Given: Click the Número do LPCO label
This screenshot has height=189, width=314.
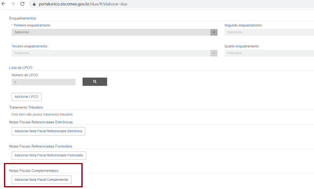Looking at the screenshot, I should pyautogui.click(x=25, y=75).
